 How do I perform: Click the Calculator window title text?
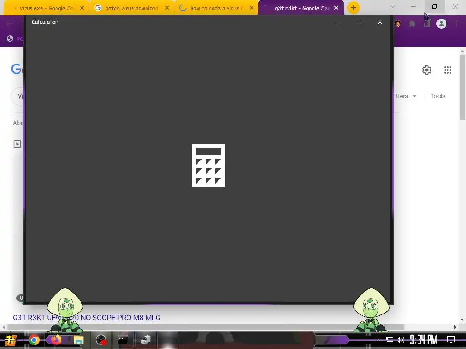tap(45, 22)
